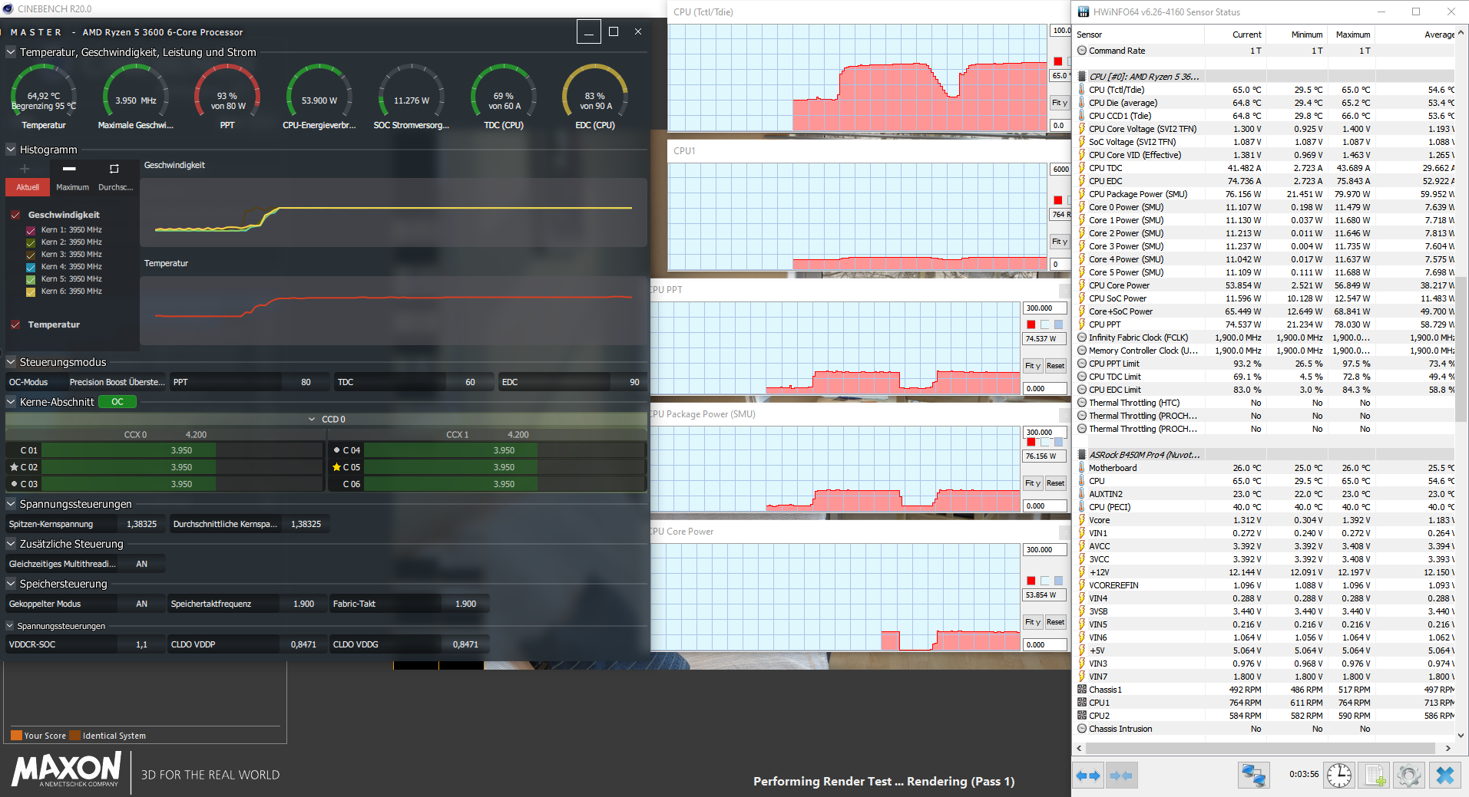This screenshot has width=1469, height=797.
Task: Click the red color swatch in CPU (Tctl/Tdie) graph
Action: pos(1058,61)
